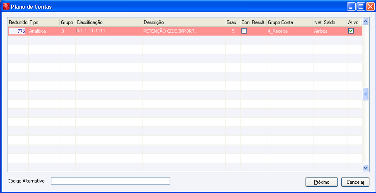Click the Código Alternativo input field
This screenshot has height=193, width=376.
(111, 181)
